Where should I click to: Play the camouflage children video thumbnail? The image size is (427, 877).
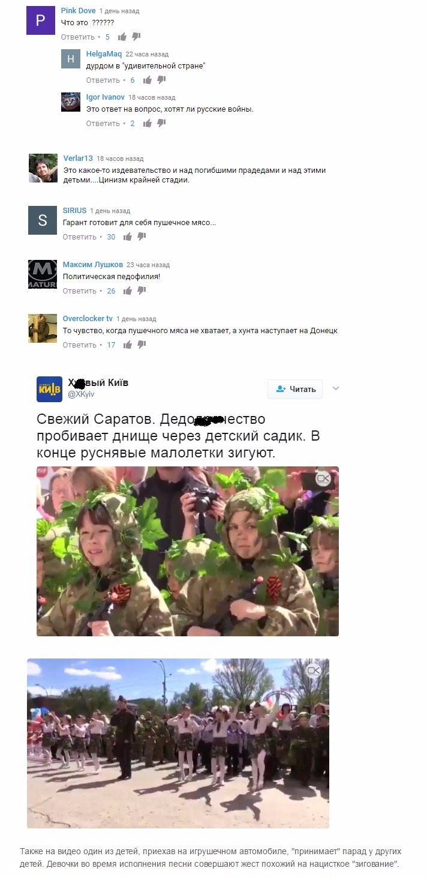[x=188, y=551]
